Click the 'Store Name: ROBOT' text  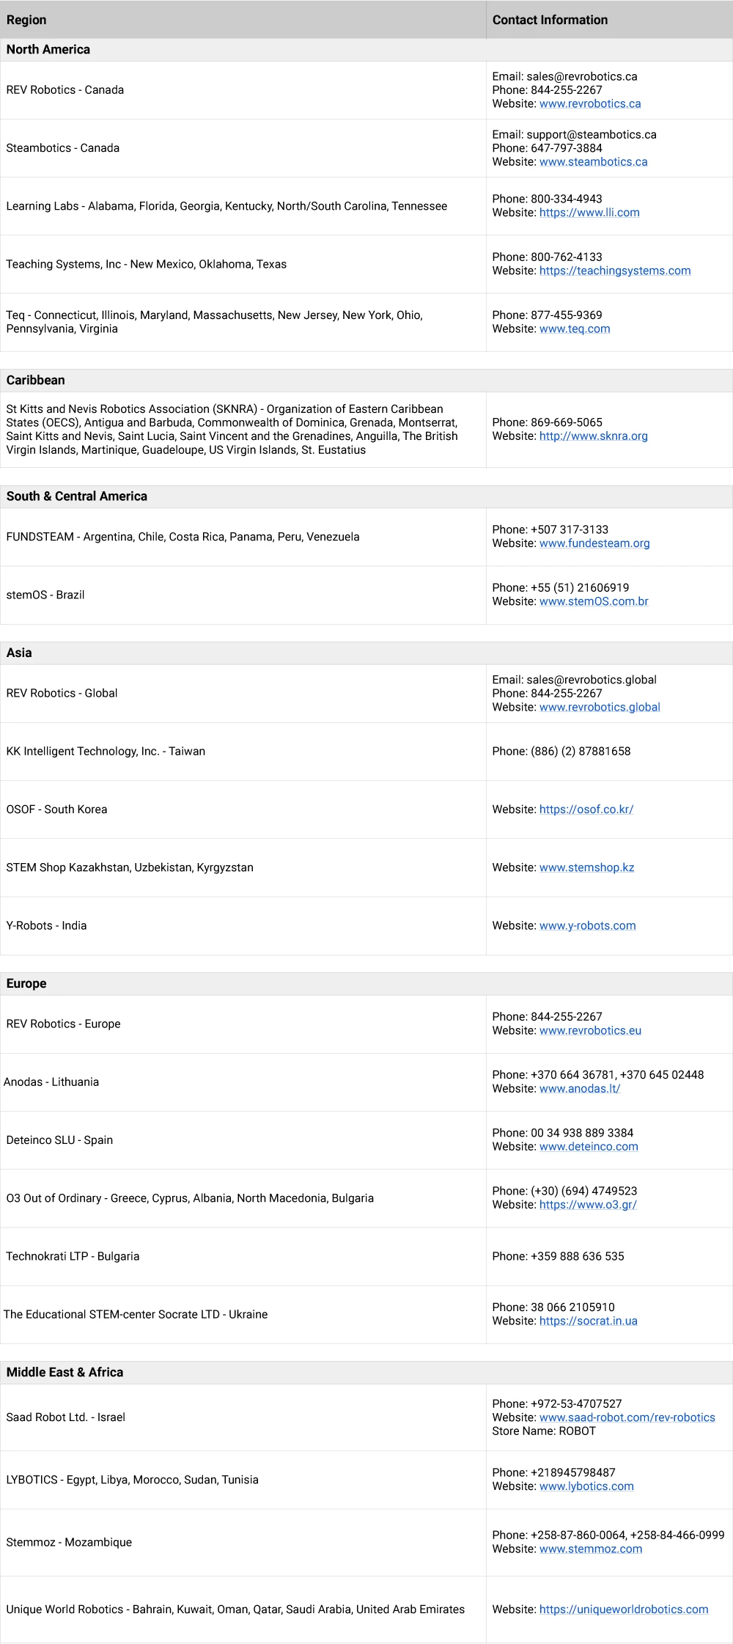544,1431
